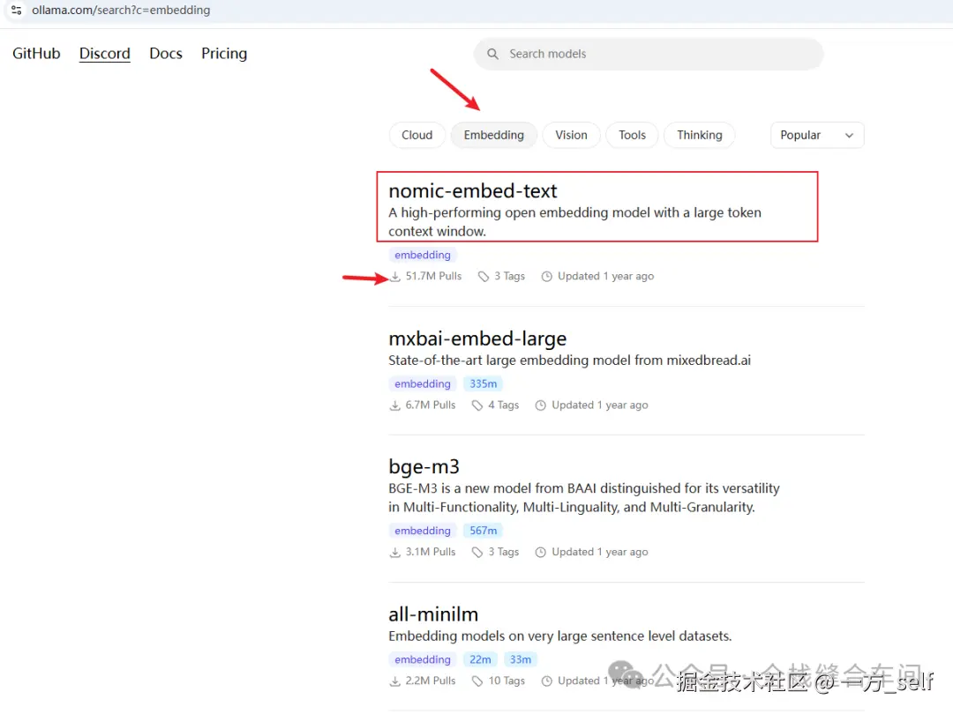953x714 pixels.
Task: Click the clock icon in bge-m3 row
Action: point(541,553)
